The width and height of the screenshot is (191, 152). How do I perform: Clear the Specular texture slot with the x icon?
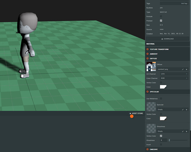point(186,109)
